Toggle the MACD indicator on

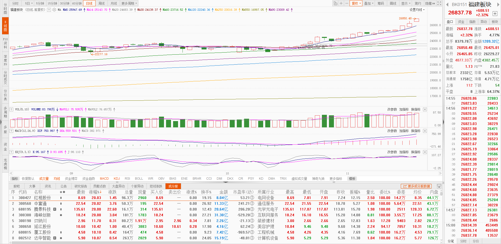[x=104, y=179]
